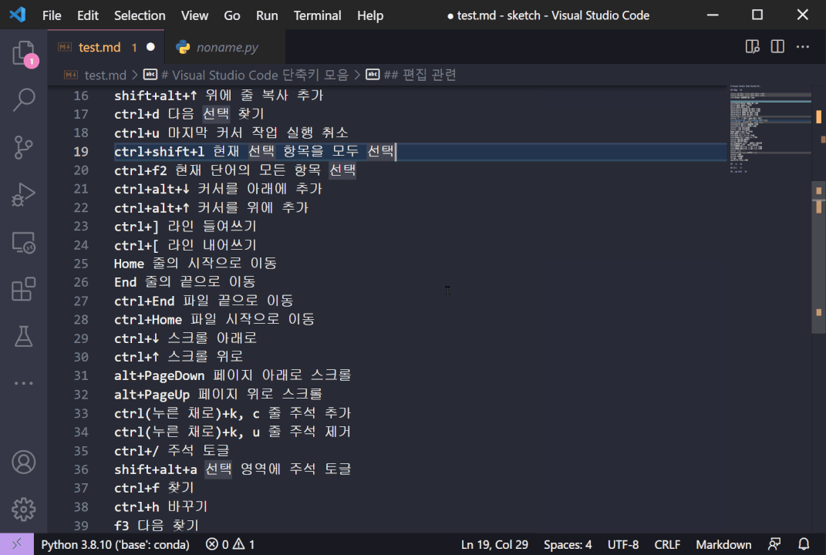Open the Run and Debug view

coord(23,194)
